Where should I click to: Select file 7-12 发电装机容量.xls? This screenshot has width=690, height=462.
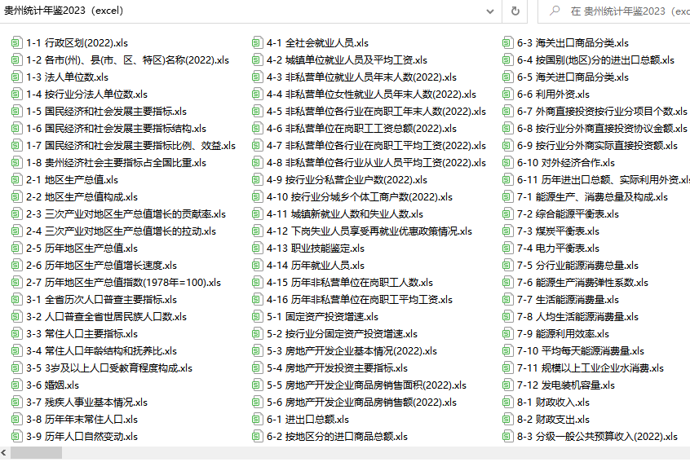559,385
